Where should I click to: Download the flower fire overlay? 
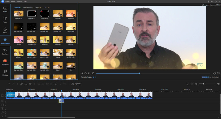(x=74, y=16)
